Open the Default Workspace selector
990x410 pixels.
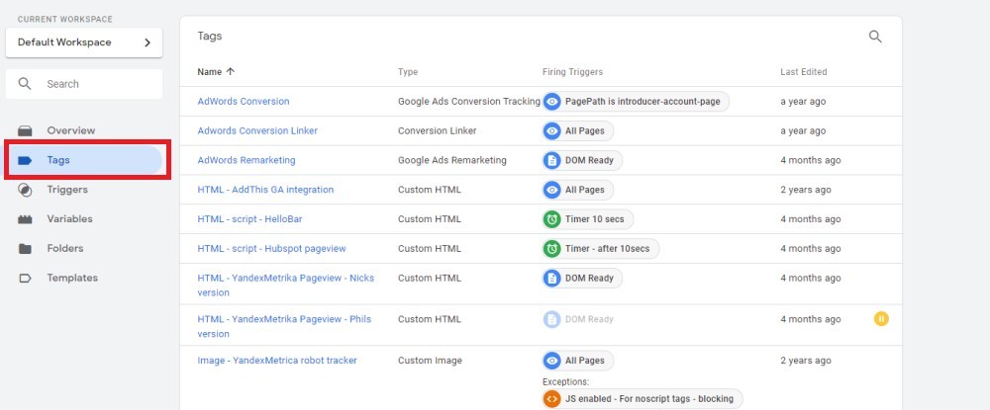[x=84, y=42]
